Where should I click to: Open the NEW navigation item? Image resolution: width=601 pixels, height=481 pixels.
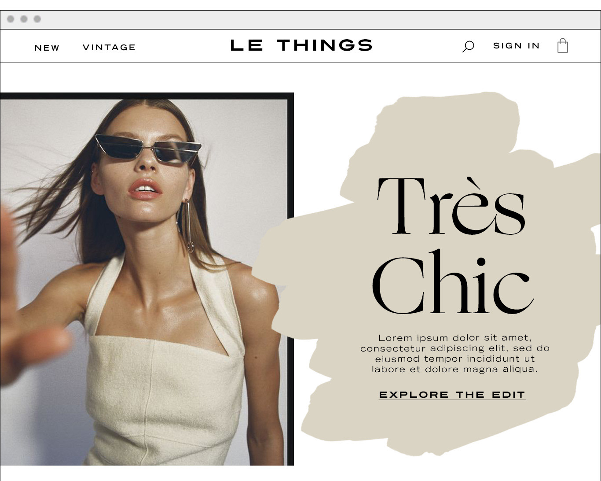(47, 48)
